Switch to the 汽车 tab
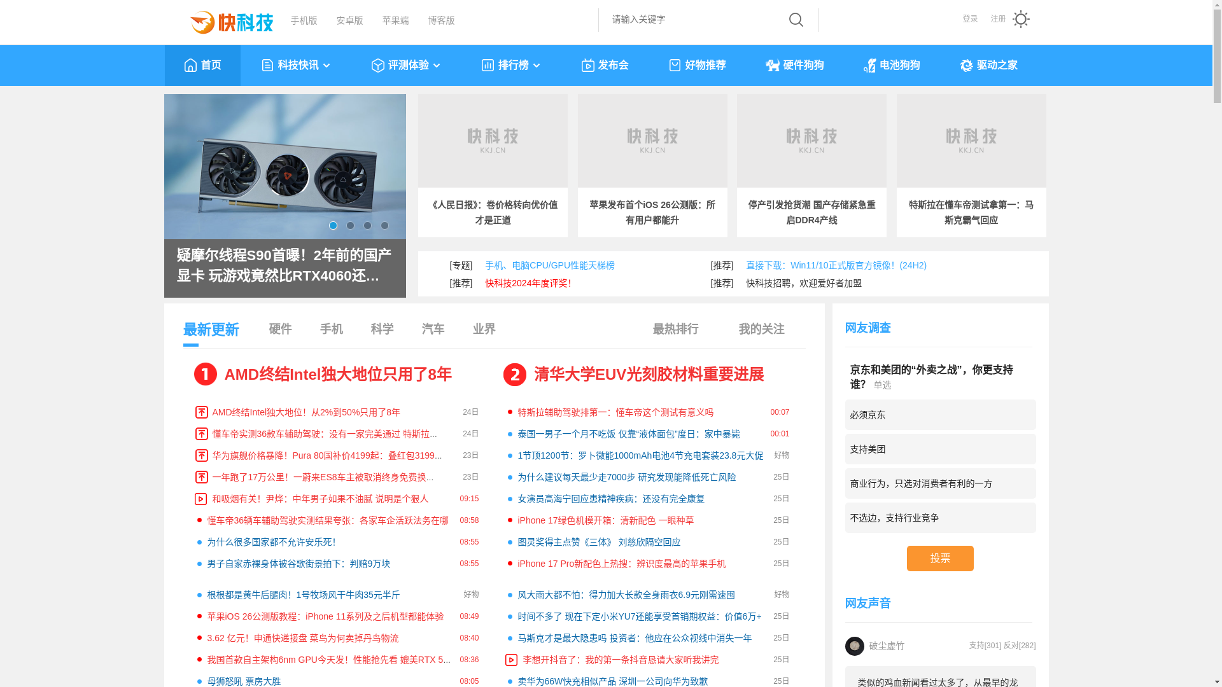This screenshot has height=687, width=1222. point(433,329)
